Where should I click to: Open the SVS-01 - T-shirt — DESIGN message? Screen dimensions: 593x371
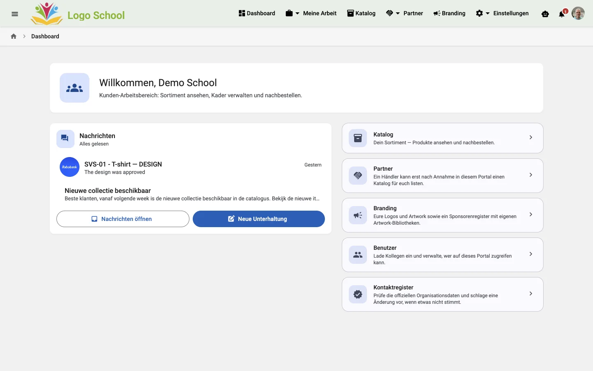click(x=191, y=167)
